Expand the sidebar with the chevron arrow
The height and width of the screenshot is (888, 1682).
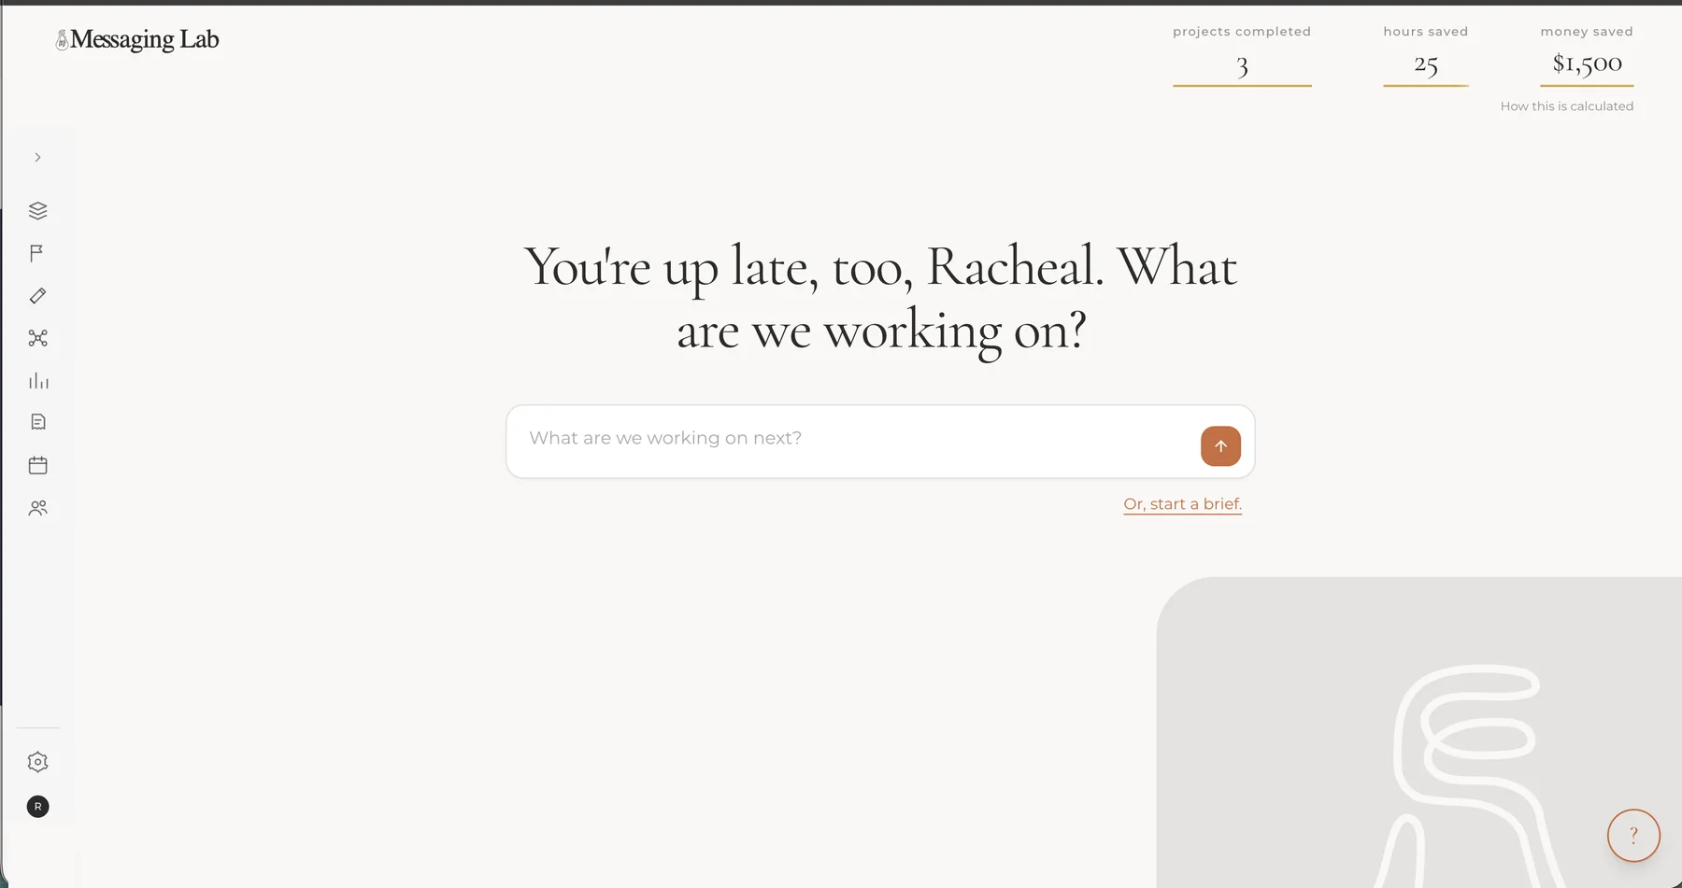pyautogui.click(x=37, y=158)
